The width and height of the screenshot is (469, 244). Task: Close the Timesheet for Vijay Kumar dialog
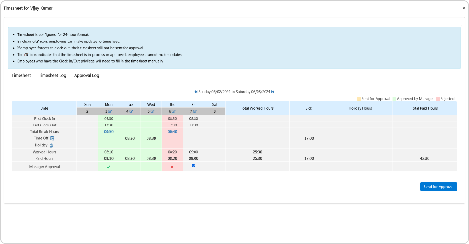464,8
